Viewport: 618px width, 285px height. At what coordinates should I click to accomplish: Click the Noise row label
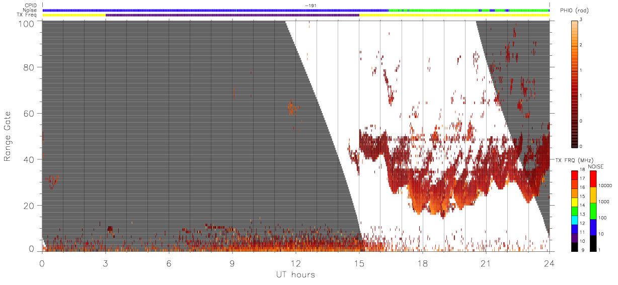point(30,10)
